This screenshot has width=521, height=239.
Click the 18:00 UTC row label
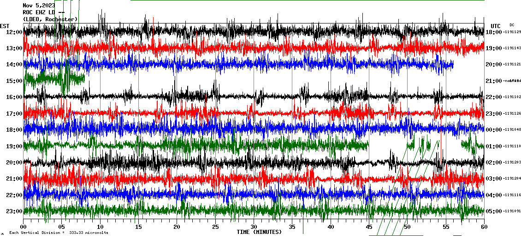[x=494, y=32]
